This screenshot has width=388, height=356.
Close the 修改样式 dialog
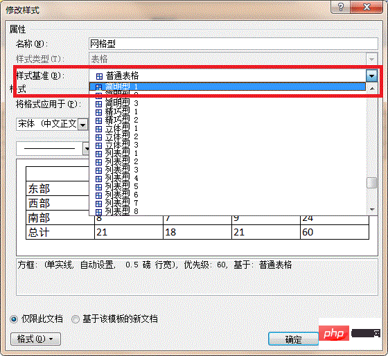click(x=367, y=7)
